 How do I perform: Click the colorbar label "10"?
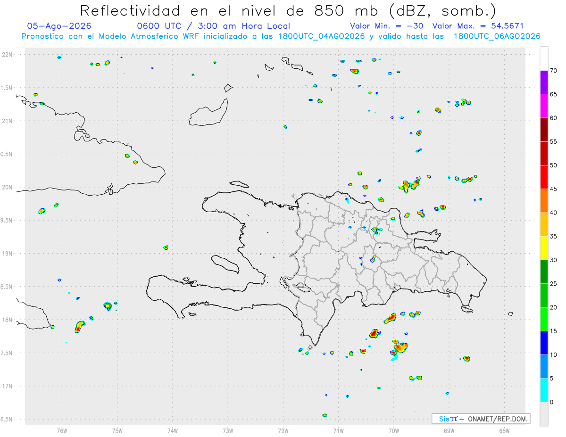[553, 355]
